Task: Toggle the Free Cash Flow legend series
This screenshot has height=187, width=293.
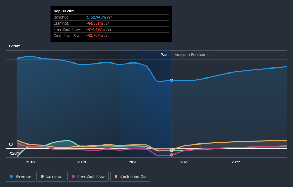Action: [x=88, y=177]
